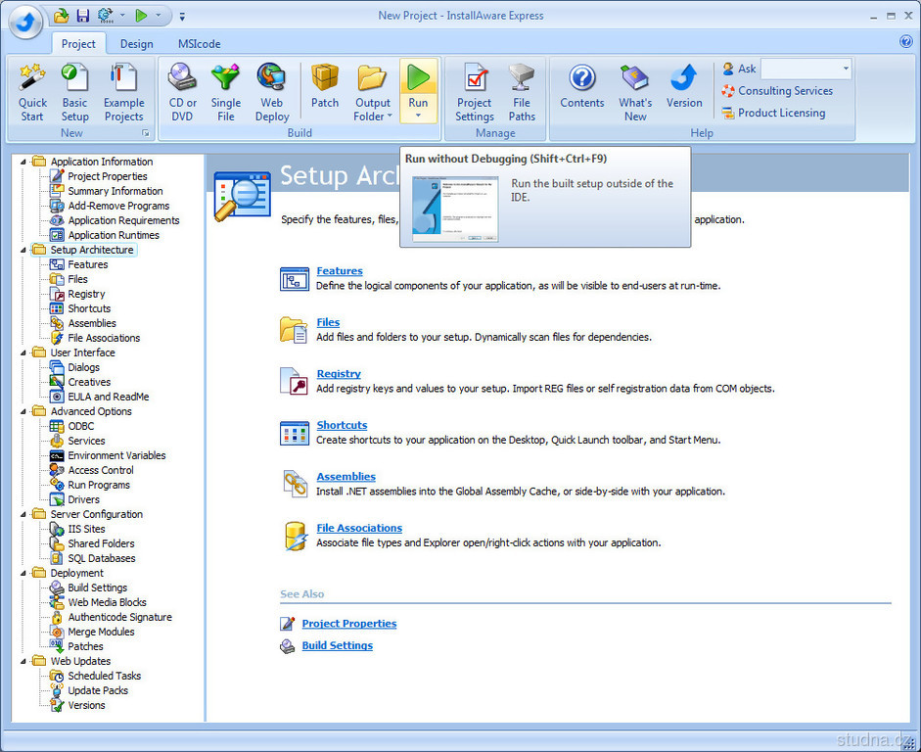Open What's New book icon
Image resolution: width=921 pixels, height=752 pixels.
click(635, 77)
